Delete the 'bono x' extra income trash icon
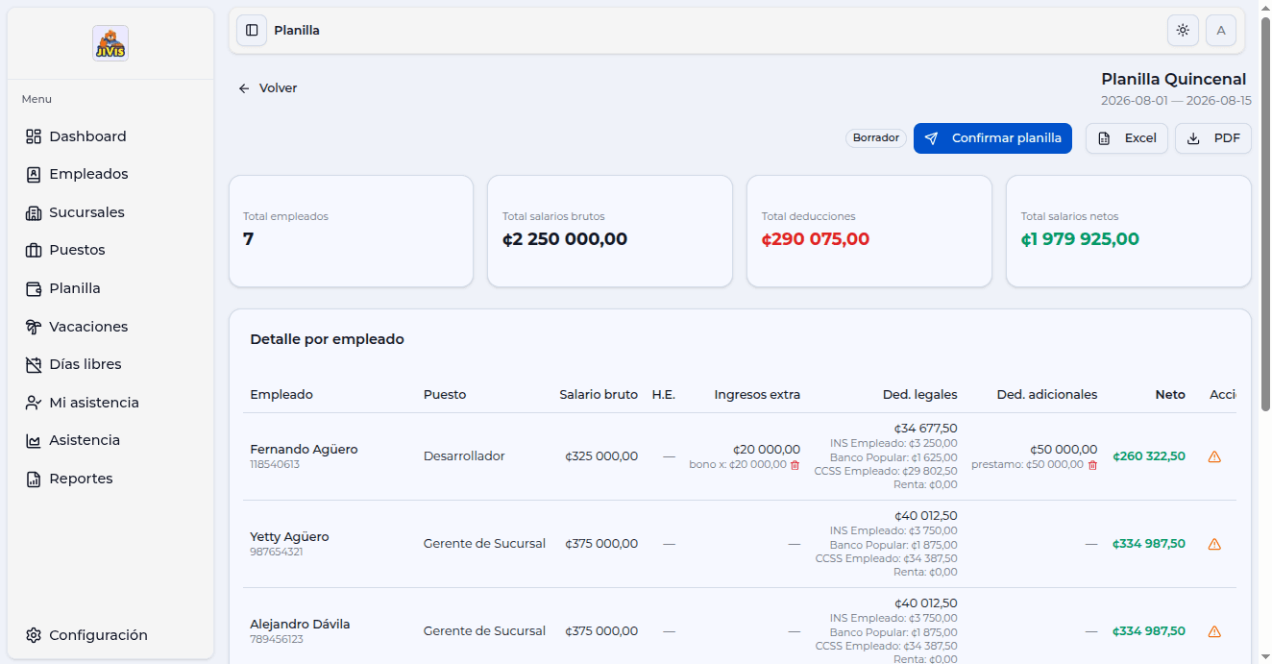Screen dimensions: 1272x664 (795, 465)
